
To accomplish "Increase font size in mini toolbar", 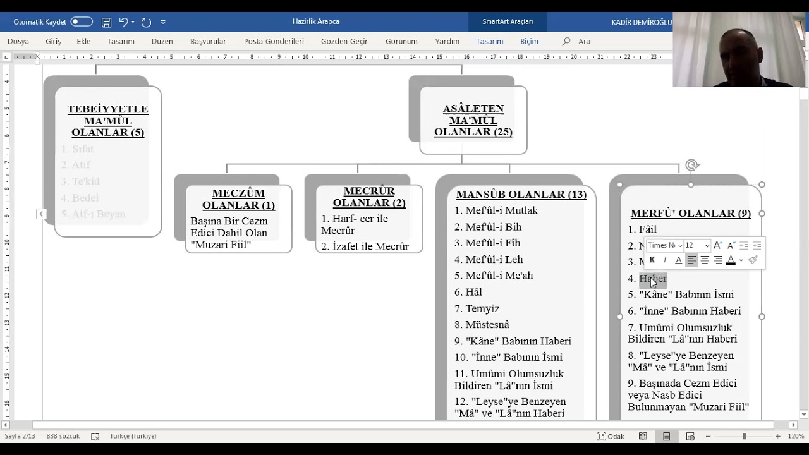I will [x=717, y=245].
